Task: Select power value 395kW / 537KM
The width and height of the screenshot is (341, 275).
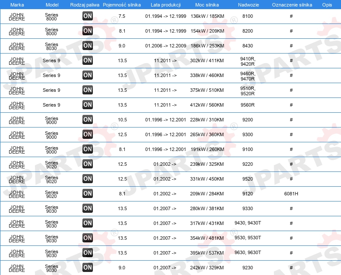Action: pyautogui.click(x=207, y=253)
